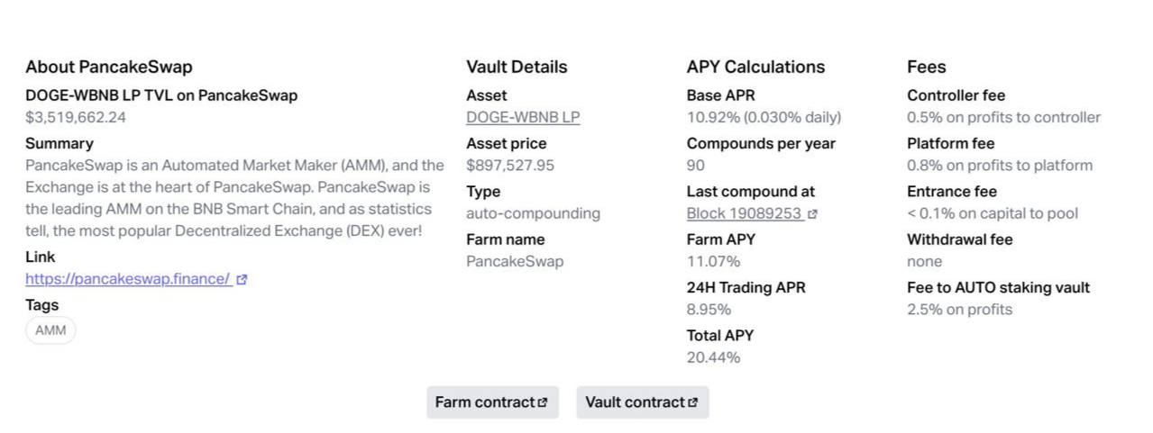Open the Farm contract button
Image resolution: width=1153 pixels, height=433 pixels.
click(x=492, y=402)
